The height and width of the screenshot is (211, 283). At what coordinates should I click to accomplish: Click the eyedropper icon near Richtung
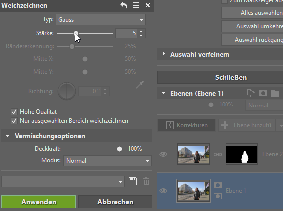point(140,85)
